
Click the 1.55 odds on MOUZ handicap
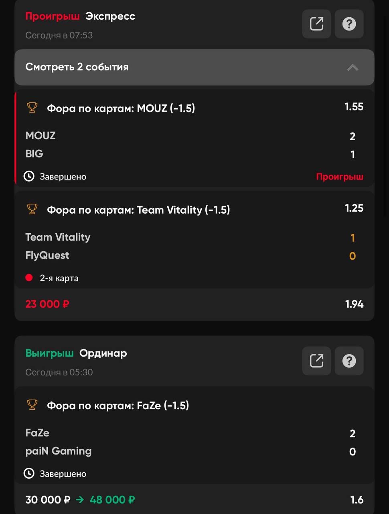(x=354, y=106)
